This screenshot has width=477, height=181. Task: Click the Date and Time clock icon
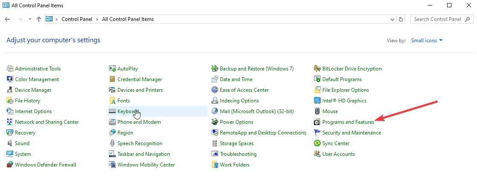coord(215,79)
